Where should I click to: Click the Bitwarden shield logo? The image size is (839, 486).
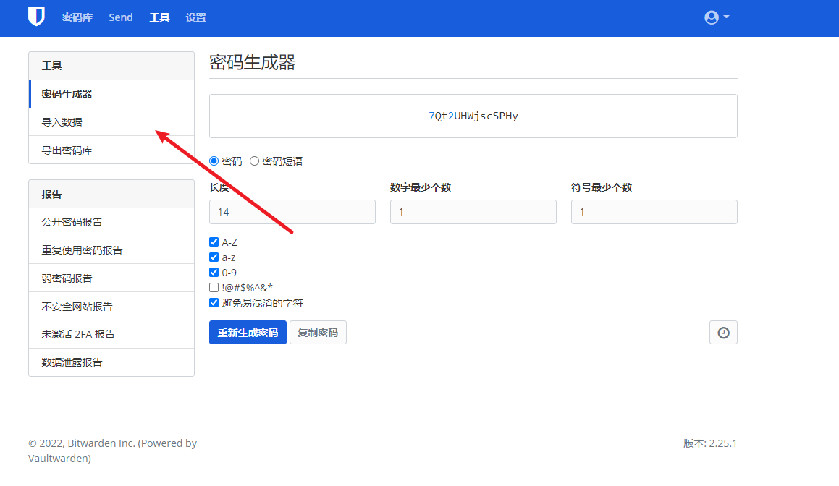point(36,17)
